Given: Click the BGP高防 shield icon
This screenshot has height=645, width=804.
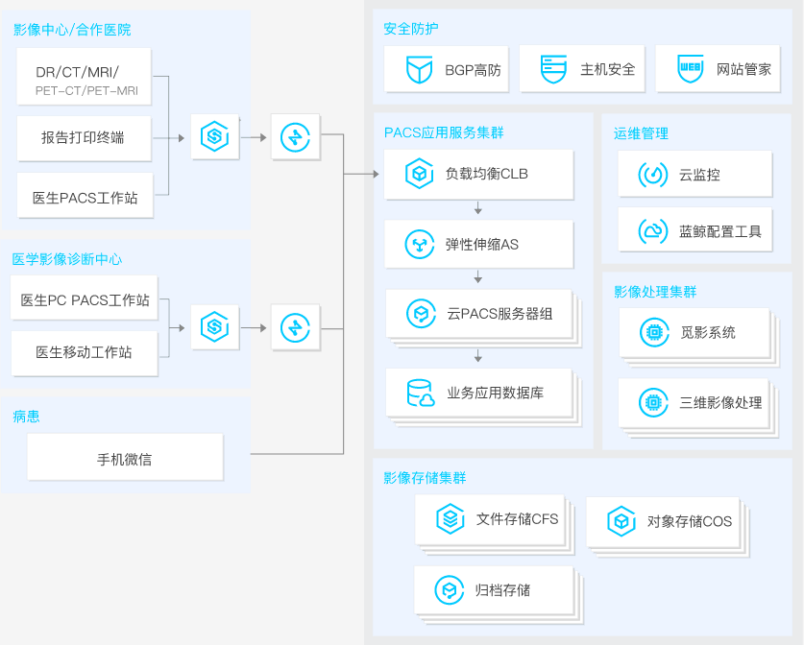Looking at the screenshot, I should [419, 69].
